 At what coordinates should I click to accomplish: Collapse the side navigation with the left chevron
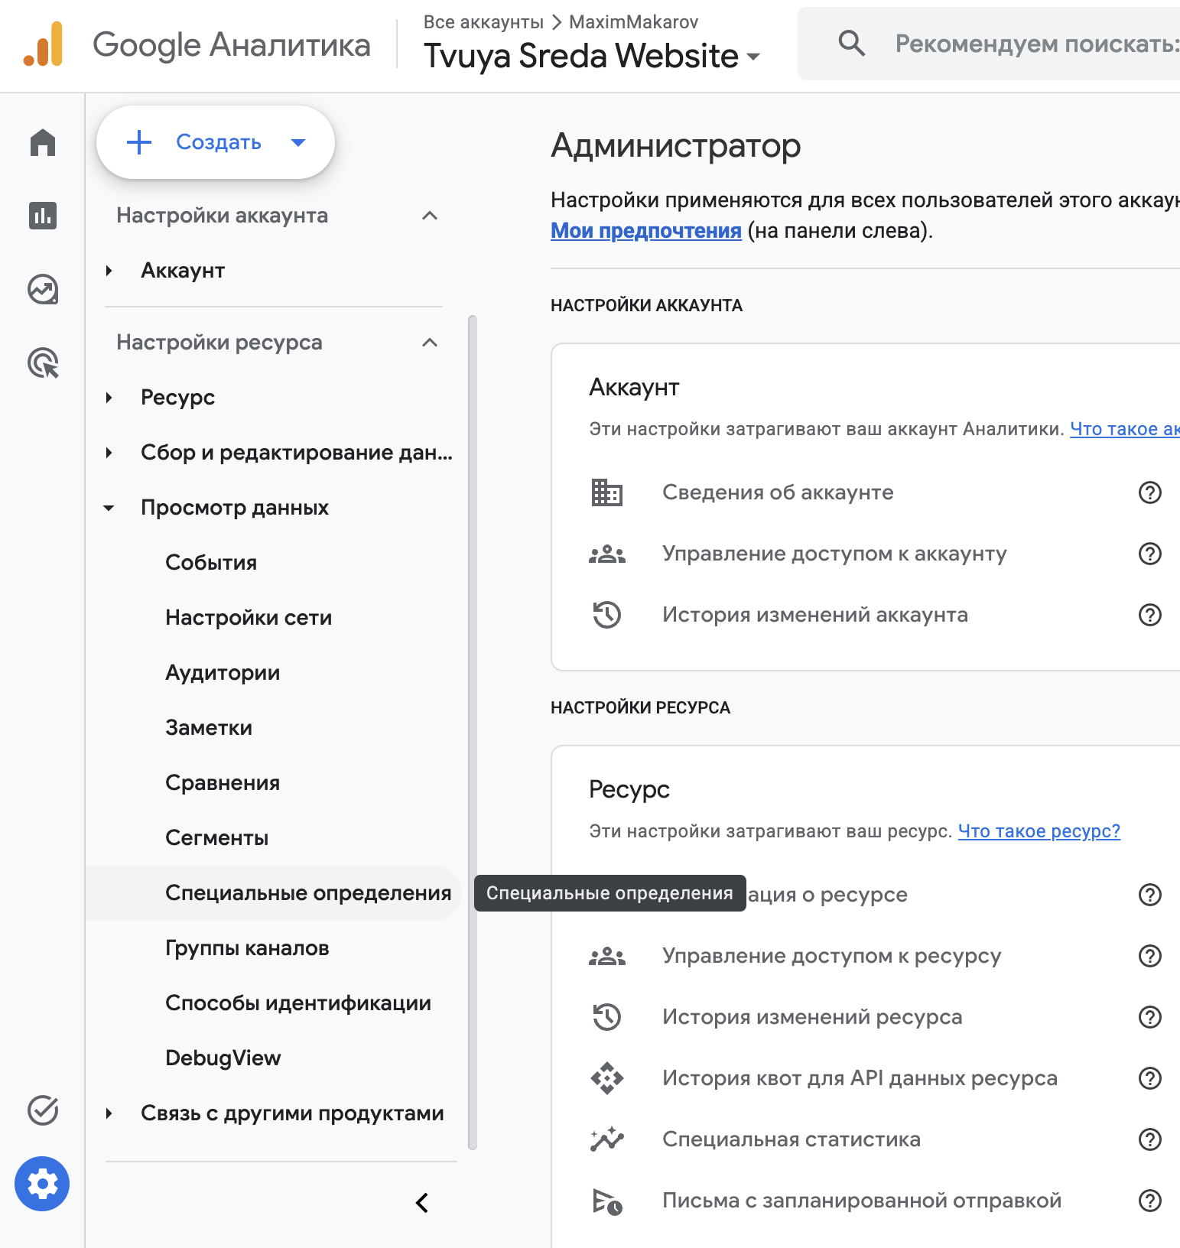(422, 1203)
